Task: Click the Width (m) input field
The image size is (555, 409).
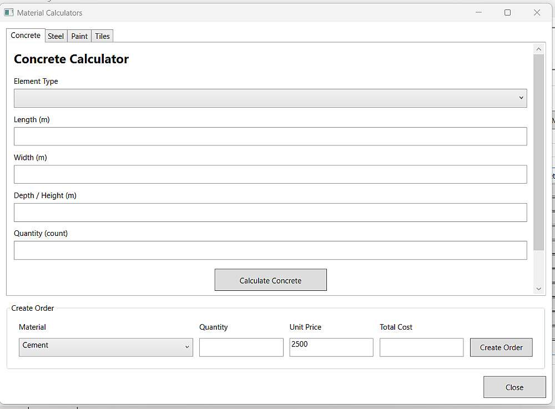Action: pos(270,174)
